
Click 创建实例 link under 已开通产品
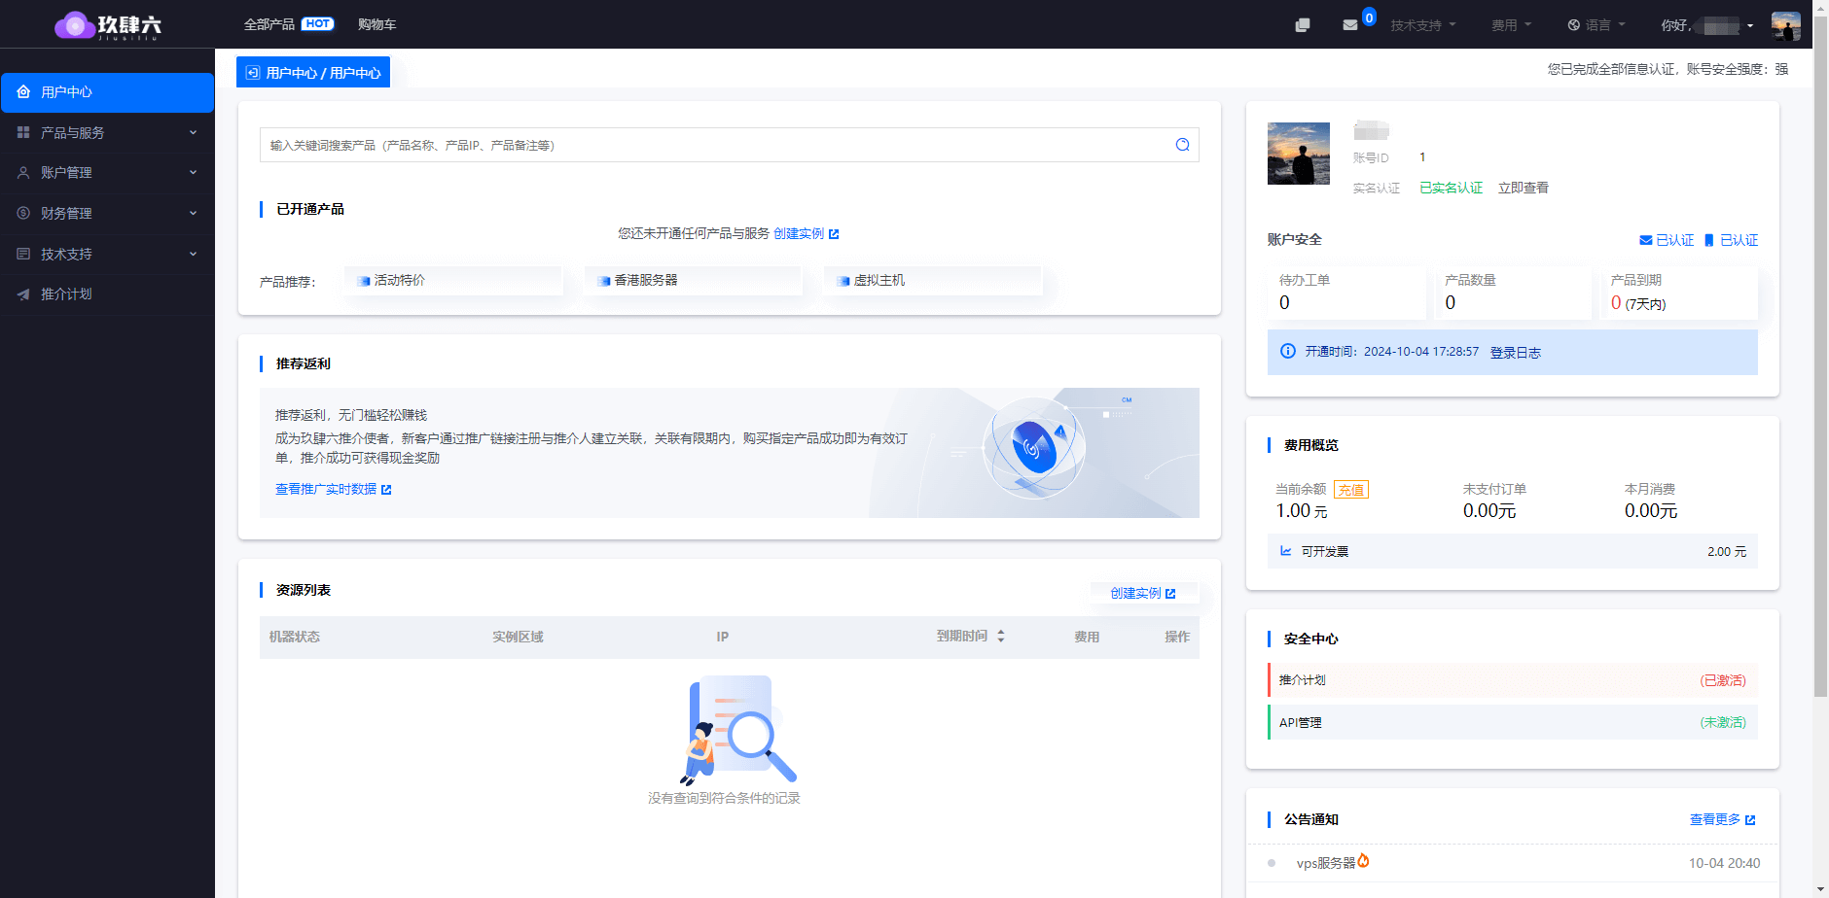point(807,233)
